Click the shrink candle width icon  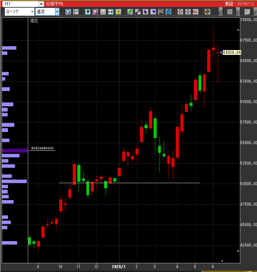click(x=188, y=12)
